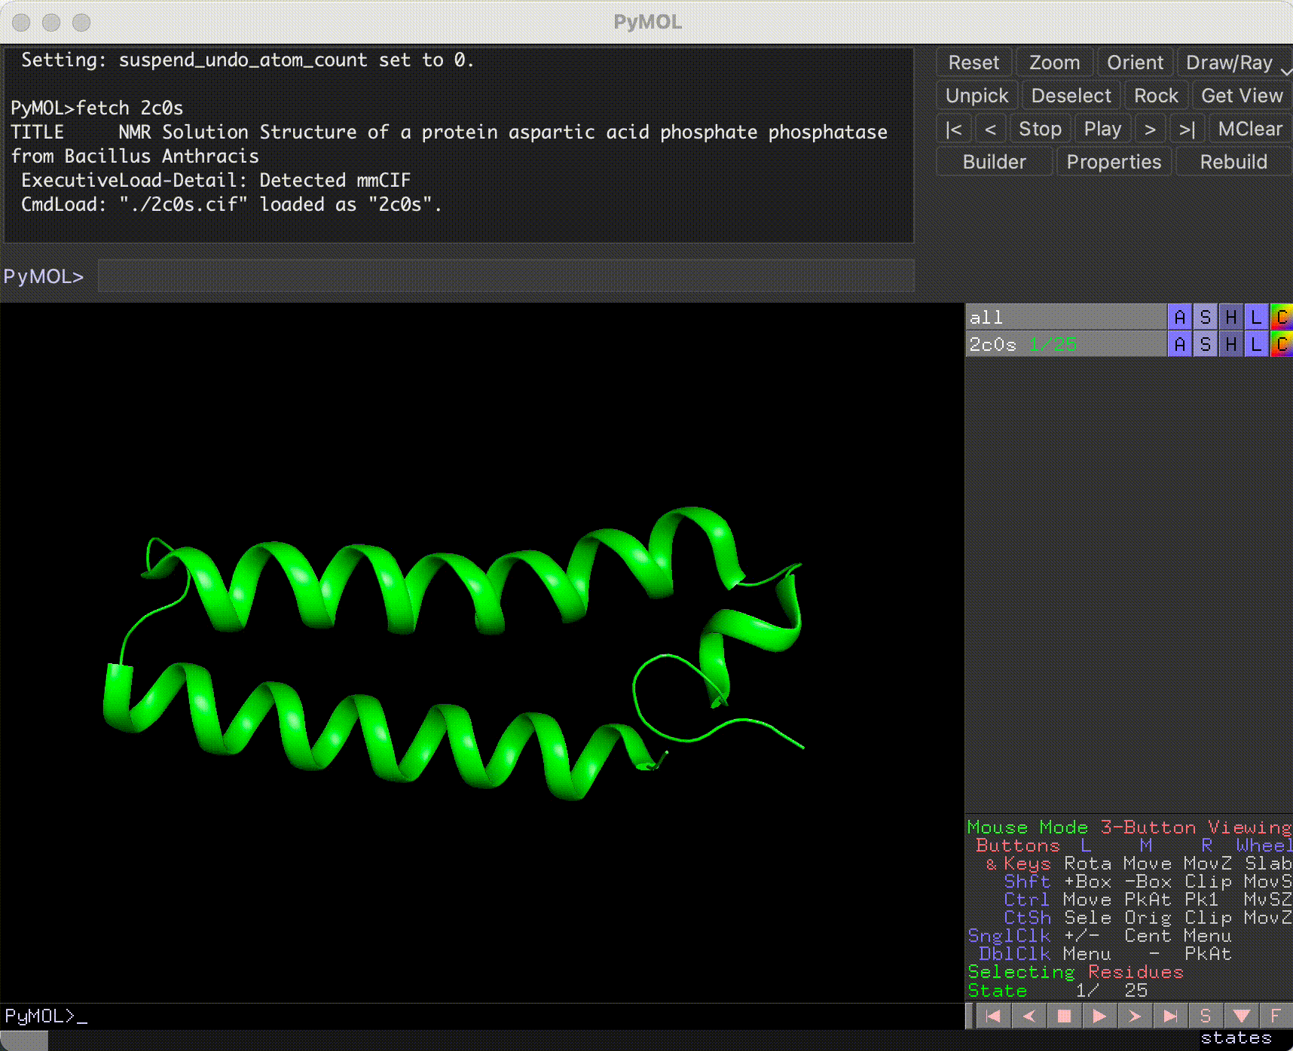Open the sequence viewer with the S icon
Viewport: 1293px width, 1051px height.
1204,1016
